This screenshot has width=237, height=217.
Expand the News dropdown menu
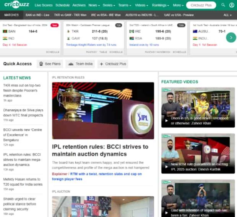[x=94, y=5]
